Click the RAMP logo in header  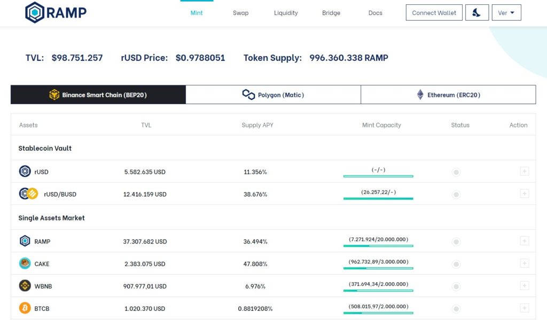coord(56,13)
